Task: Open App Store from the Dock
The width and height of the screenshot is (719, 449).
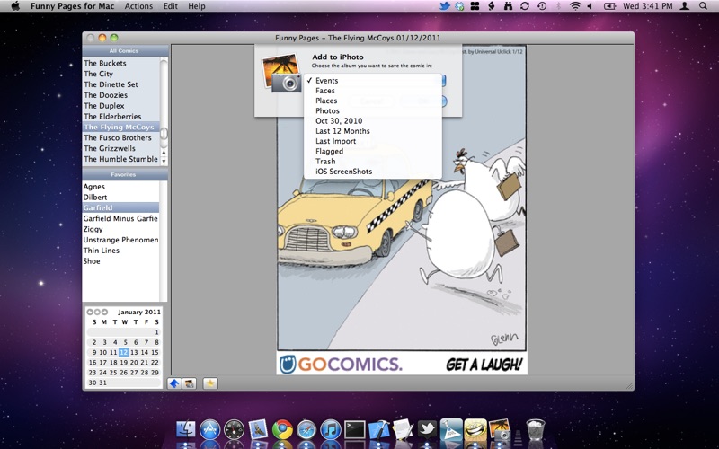Action: [210, 430]
